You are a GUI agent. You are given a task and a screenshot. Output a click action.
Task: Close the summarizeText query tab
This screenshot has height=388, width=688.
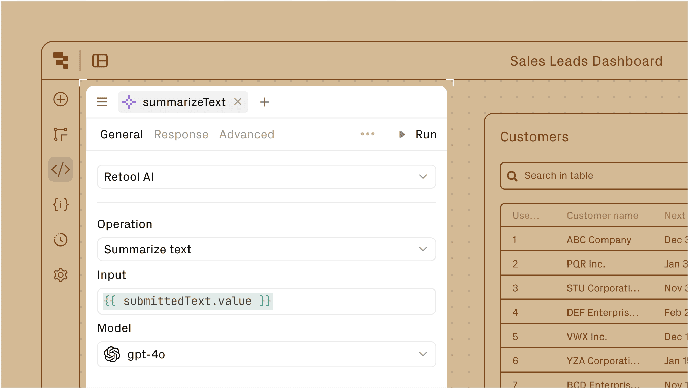[x=238, y=102]
